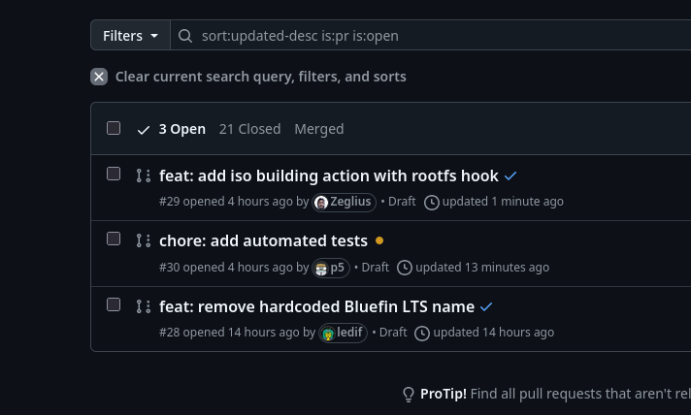Click Clear current search query, filters, and sorts
This screenshot has width=691, height=415.
pos(260,77)
